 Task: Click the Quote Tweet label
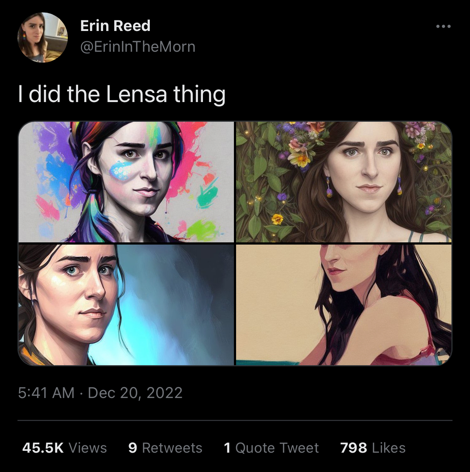[x=277, y=448]
